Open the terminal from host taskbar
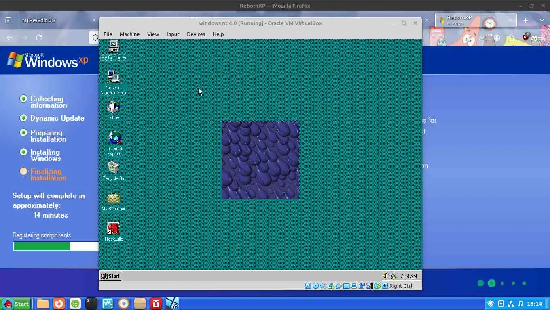Viewport: 550px width, 310px height. click(91, 304)
